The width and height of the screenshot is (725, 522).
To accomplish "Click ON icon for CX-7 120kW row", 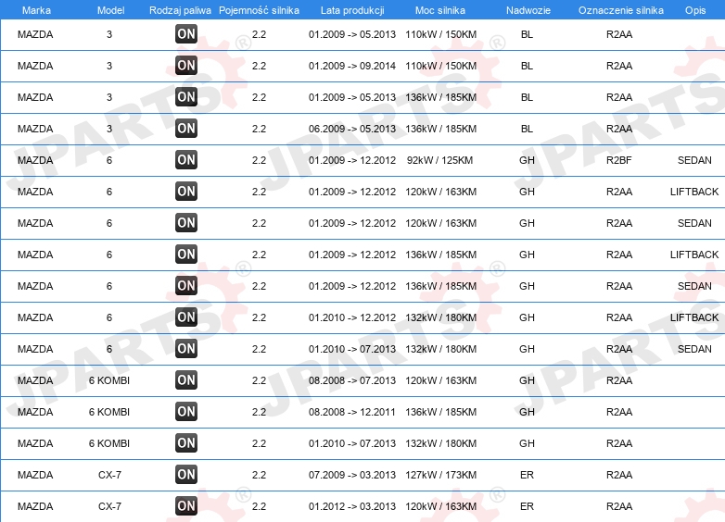I will (x=186, y=505).
